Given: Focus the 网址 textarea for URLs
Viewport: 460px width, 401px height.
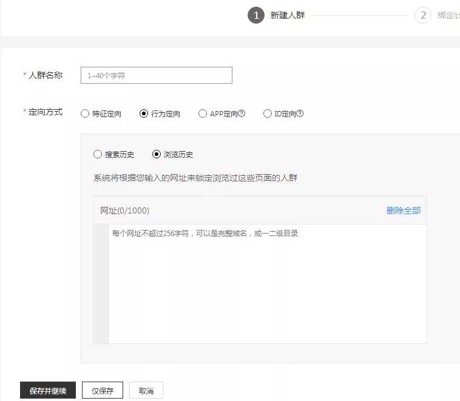Looking at the screenshot, I should pos(268,284).
